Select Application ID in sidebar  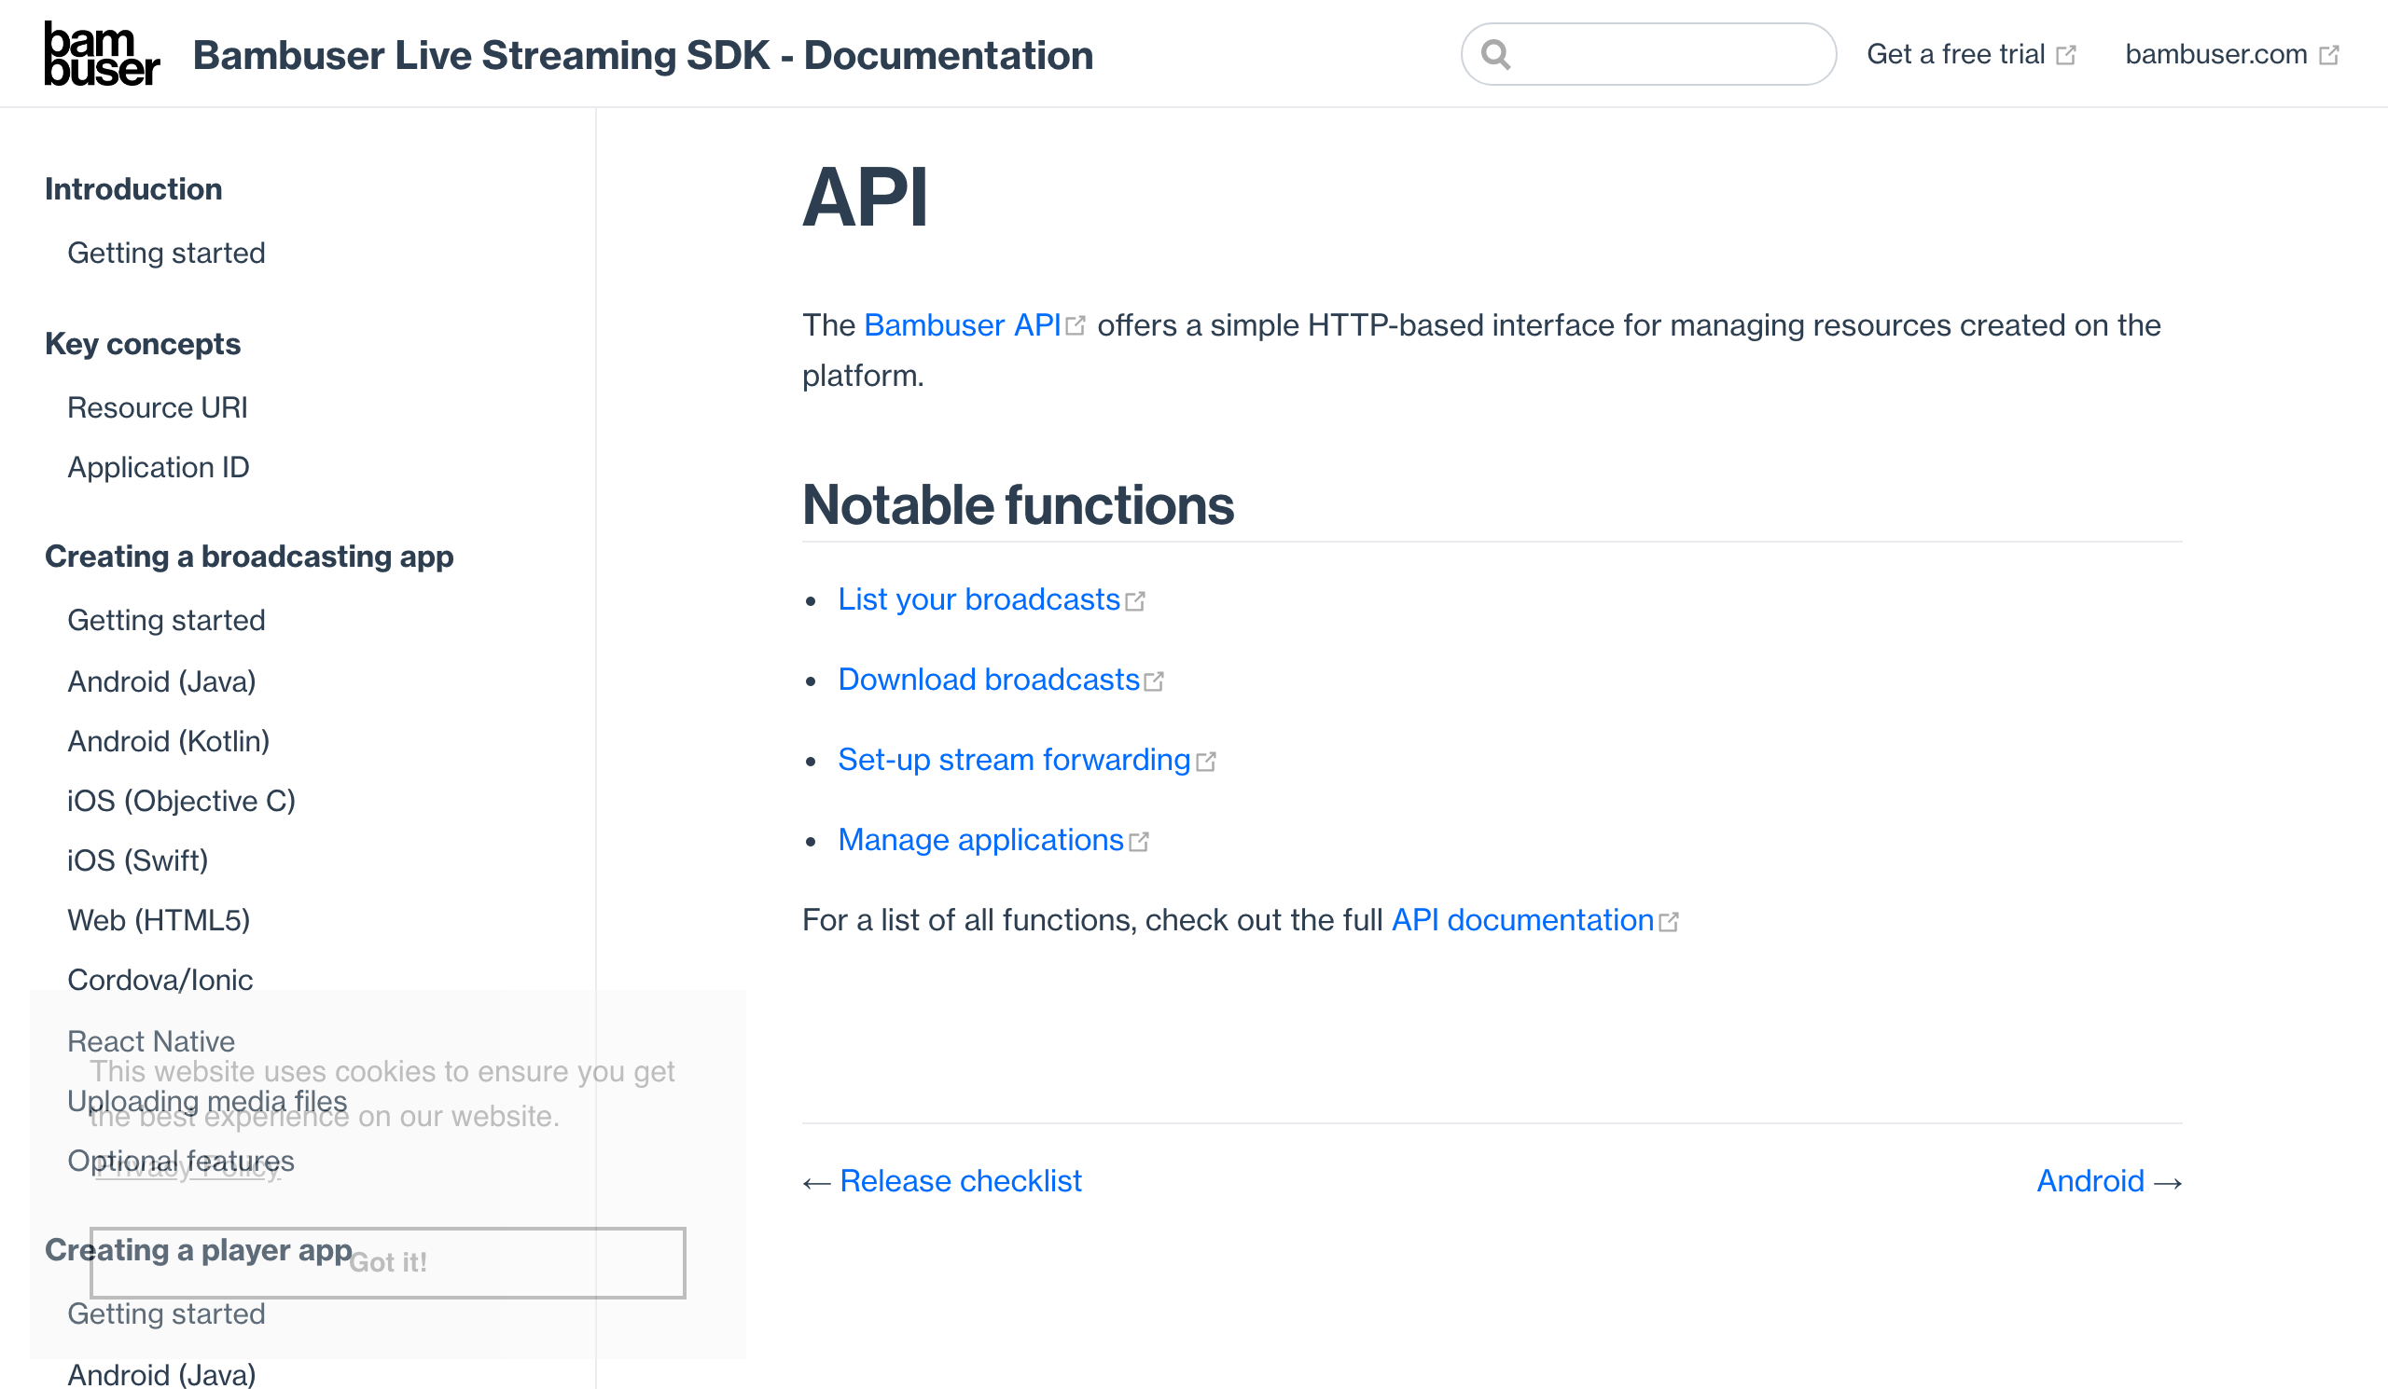pyautogui.click(x=159, y=468)
